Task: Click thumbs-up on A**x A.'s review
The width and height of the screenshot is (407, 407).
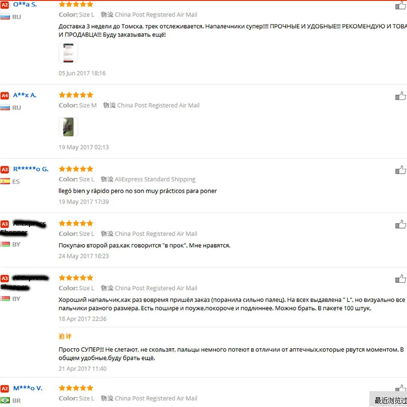Action: 401,96
